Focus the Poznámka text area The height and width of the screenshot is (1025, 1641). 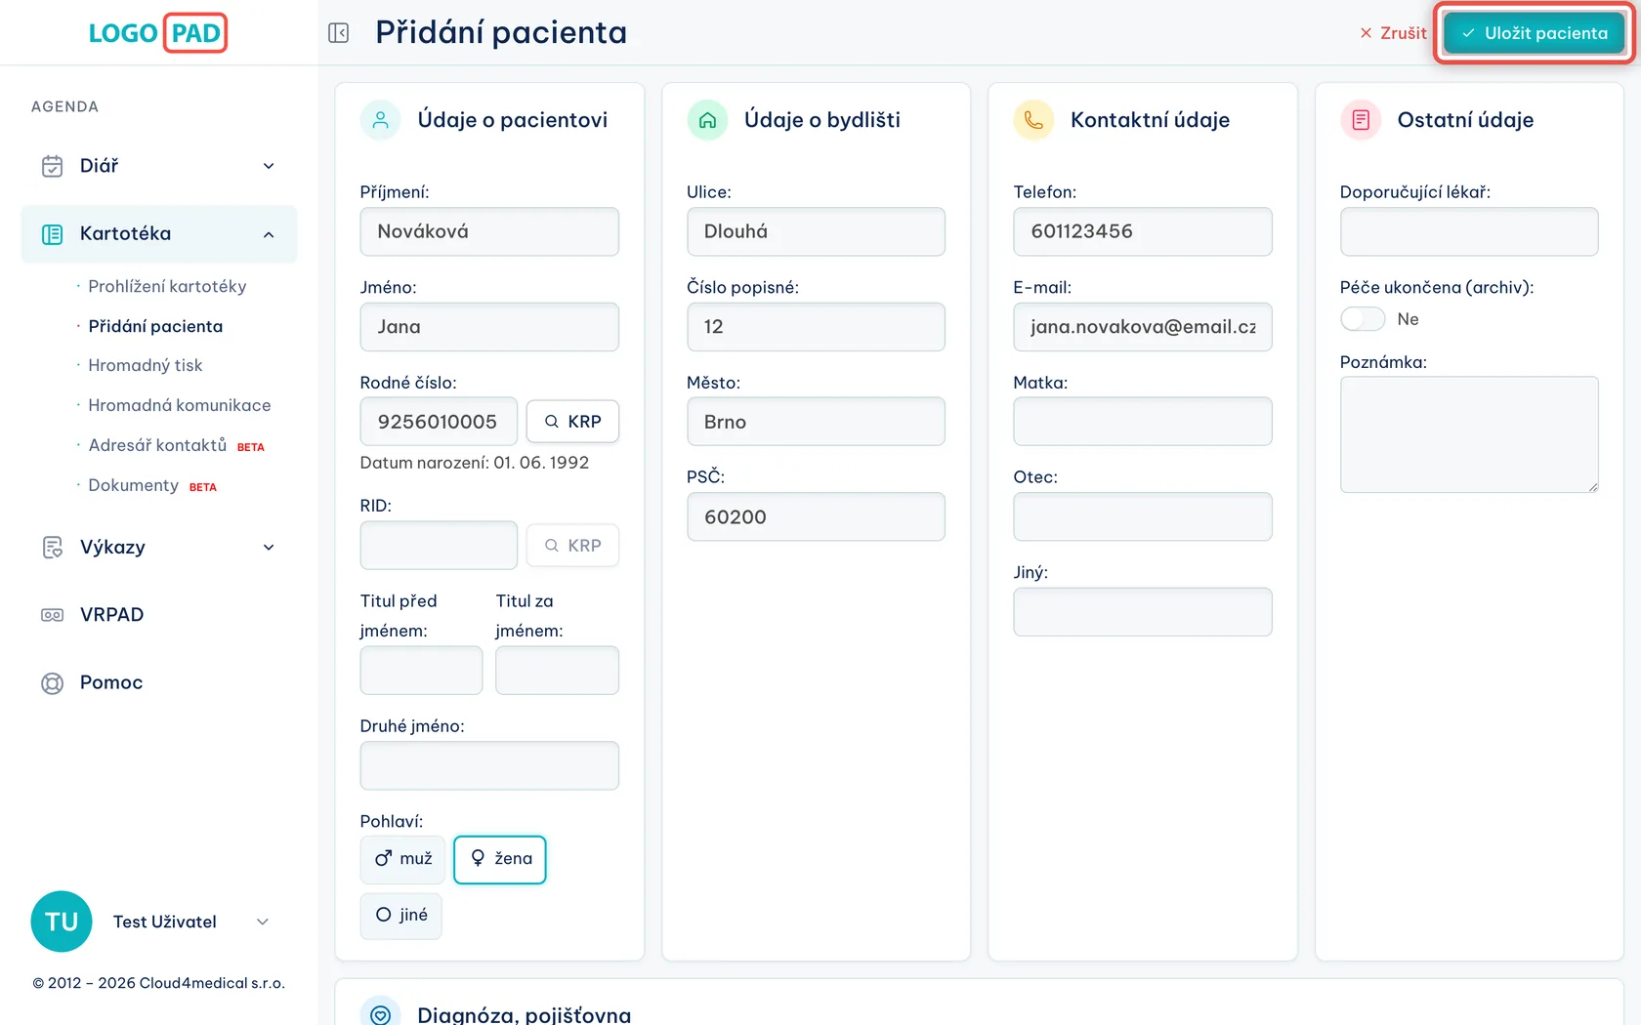pyautogui.click(x=1469, y=434)
